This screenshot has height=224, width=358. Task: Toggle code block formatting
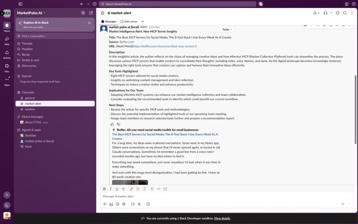click(x=165, y=189)
